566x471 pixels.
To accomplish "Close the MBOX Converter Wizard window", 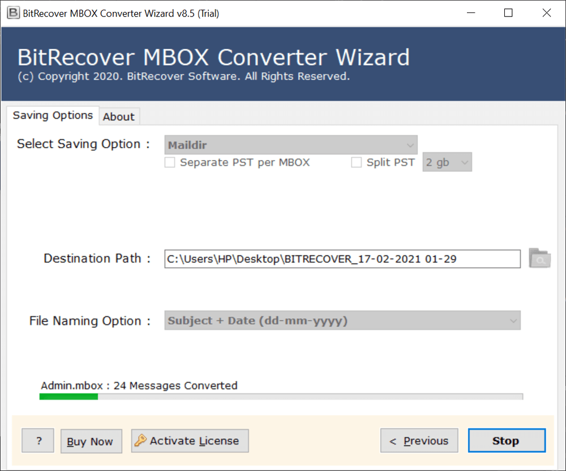I will coord(547,13).
